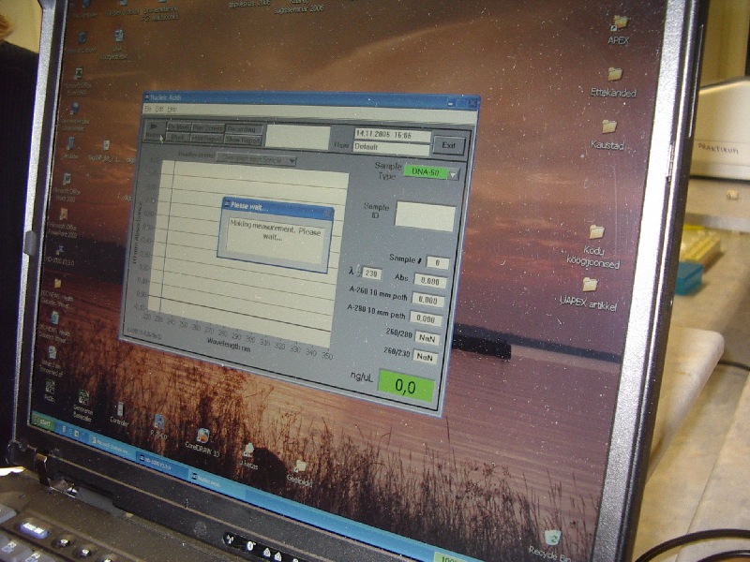This screenshot has height=562, width=750.
Task: Click the Windows start button
Action: coord(44,422)
